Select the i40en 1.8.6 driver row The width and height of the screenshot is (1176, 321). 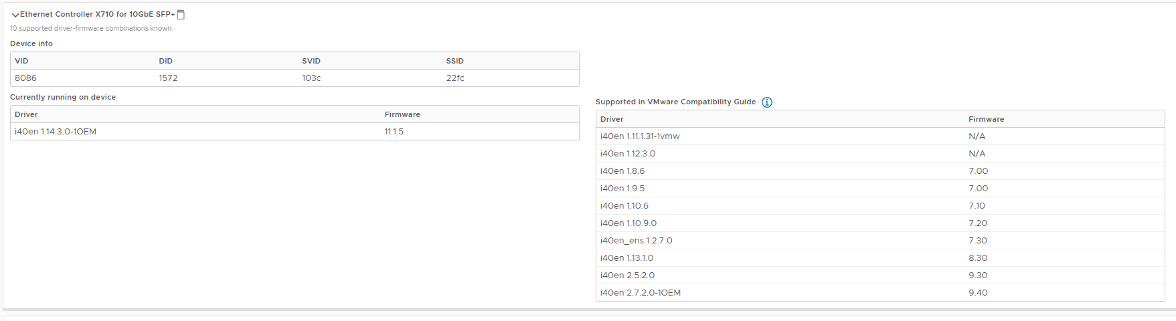tap(880, 171)
